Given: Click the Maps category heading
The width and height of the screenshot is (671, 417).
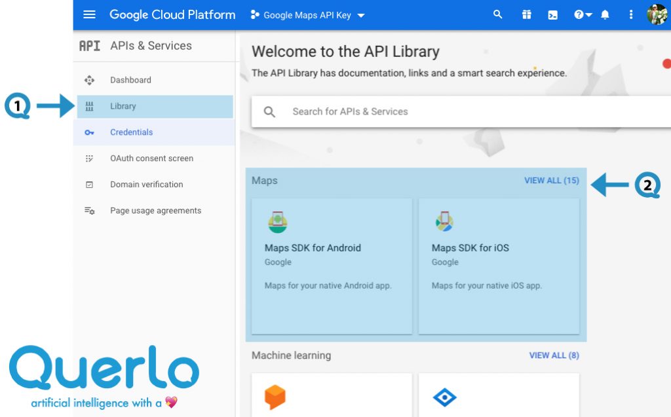Looking at the screenshot, I should [265, 181].
